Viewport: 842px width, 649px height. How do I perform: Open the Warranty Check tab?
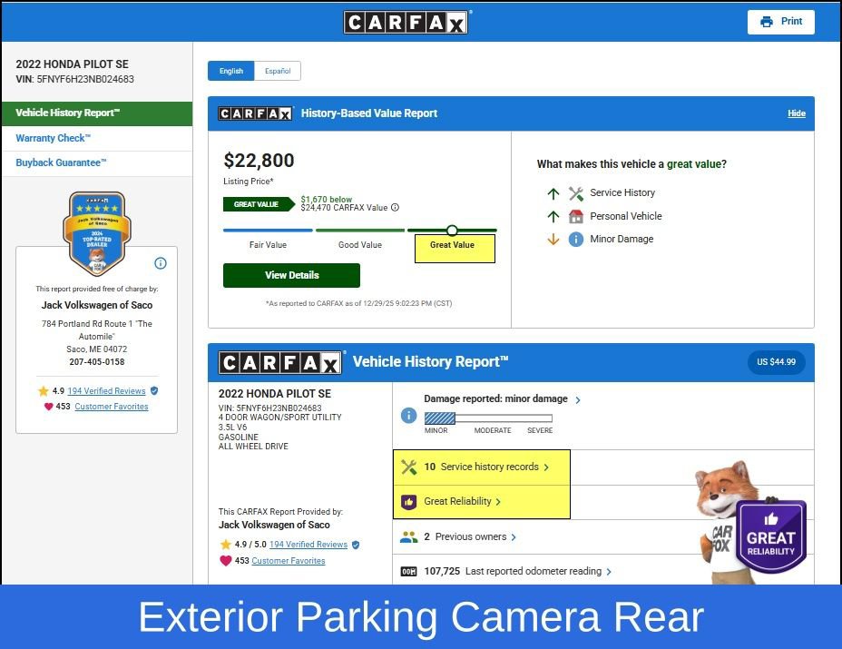click(x=53, y=139)
